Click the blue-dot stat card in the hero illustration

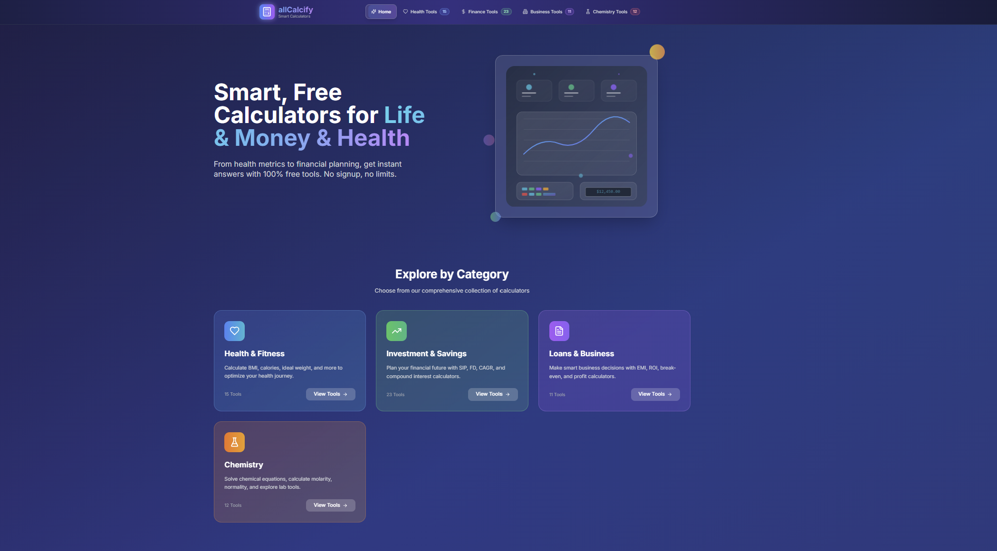click(x=534, y=90)
